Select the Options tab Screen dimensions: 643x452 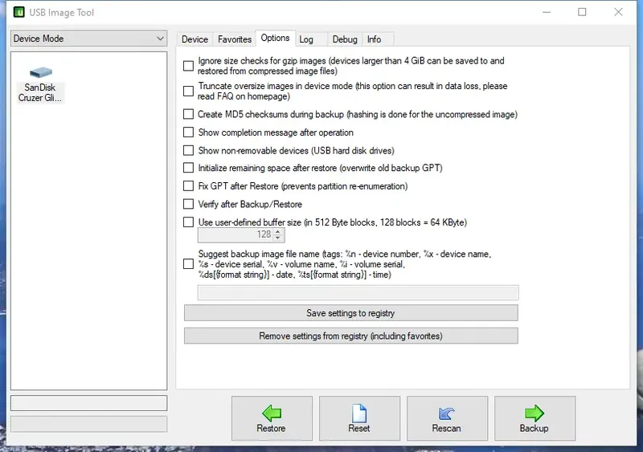(275, 38)
